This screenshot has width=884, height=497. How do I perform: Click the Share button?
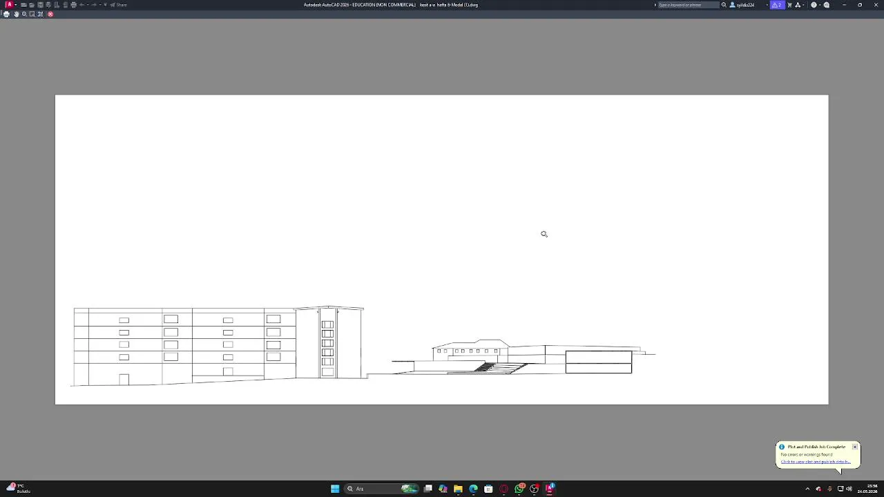tap(118, 5)
